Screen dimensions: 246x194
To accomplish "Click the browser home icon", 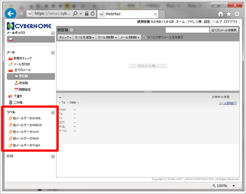I will [220, 14].
